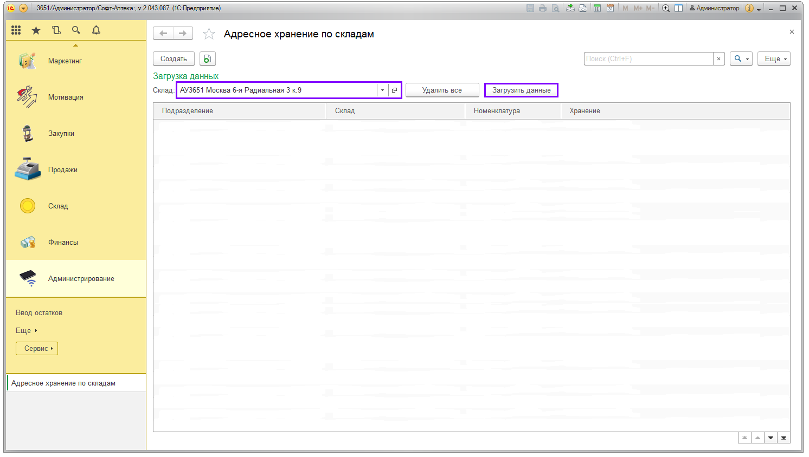Open the calendar icon in title bar
Screen dimensions: 809x457
pos(610,8)
